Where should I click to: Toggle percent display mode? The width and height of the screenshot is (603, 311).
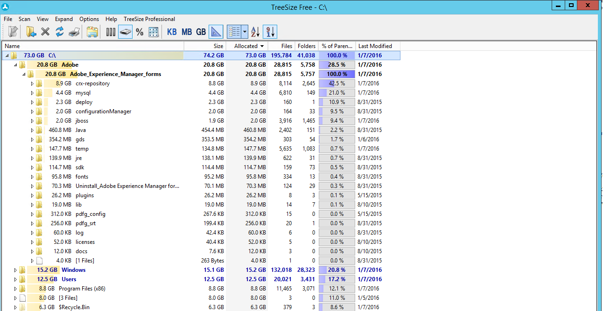pos(140,32)
